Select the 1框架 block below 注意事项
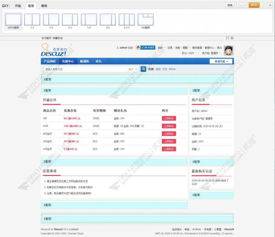This screenshot has height=237, width=275. click(x=114, y=205)
